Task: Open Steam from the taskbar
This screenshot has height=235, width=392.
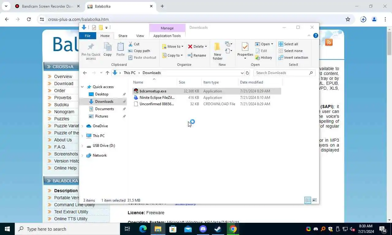Action: pyautogui.click(x=218, y=229)
